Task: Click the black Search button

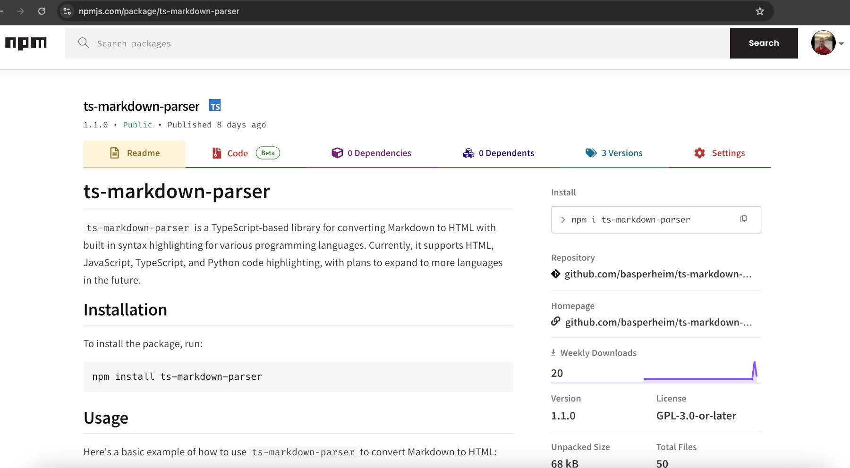Action: (x=764, y=43)
